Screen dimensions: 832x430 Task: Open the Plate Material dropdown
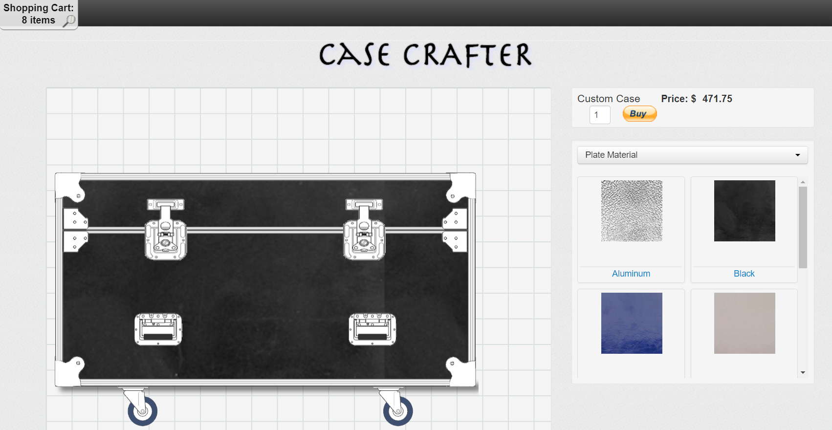click(x=692, y=155)
